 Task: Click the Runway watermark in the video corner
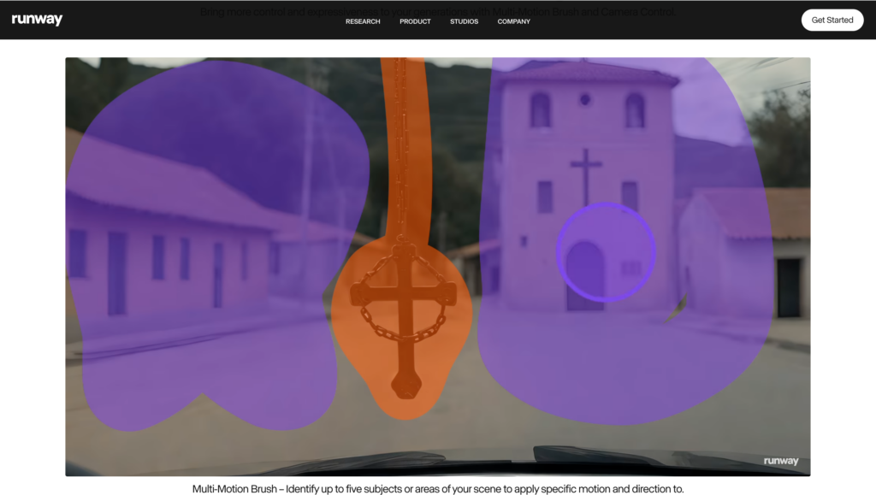(780, 461)
